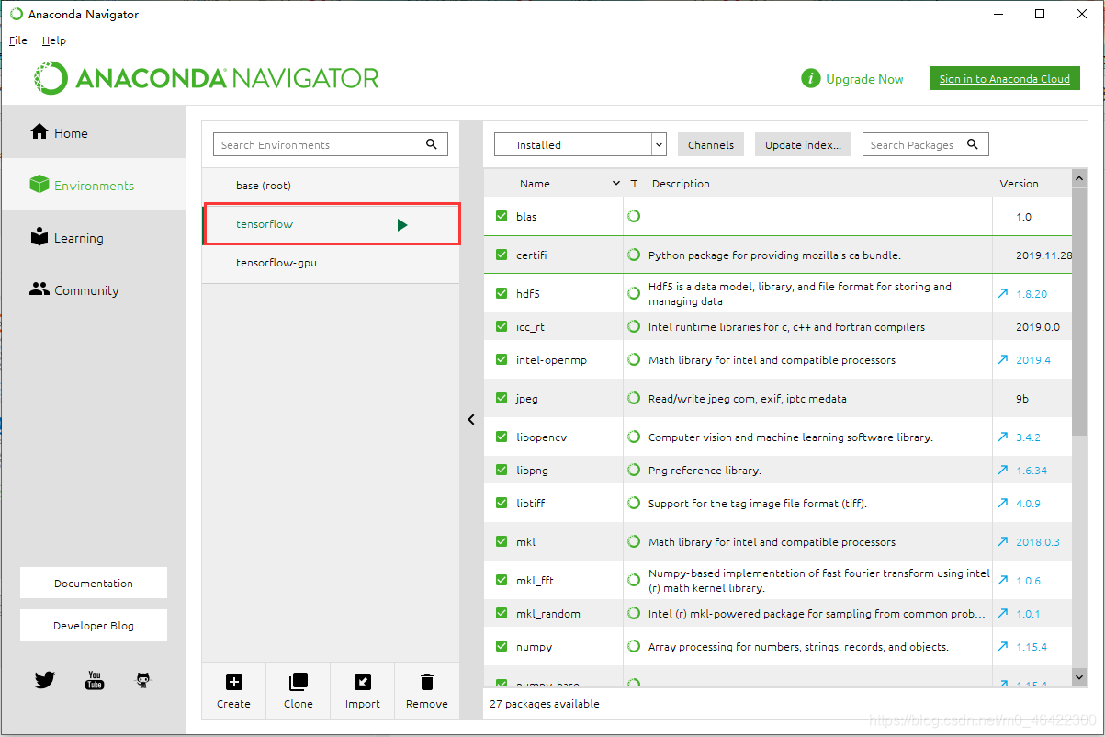1105x737 pixels.
Task: Click the numpy description text
Action: (x=798, y=646)
